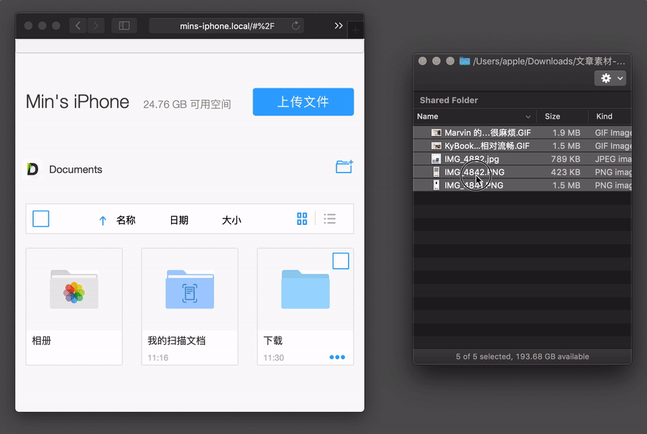Click the Finder status bar selection text
The width and height of the screenshot is (647, 434).
coord(523,356)
